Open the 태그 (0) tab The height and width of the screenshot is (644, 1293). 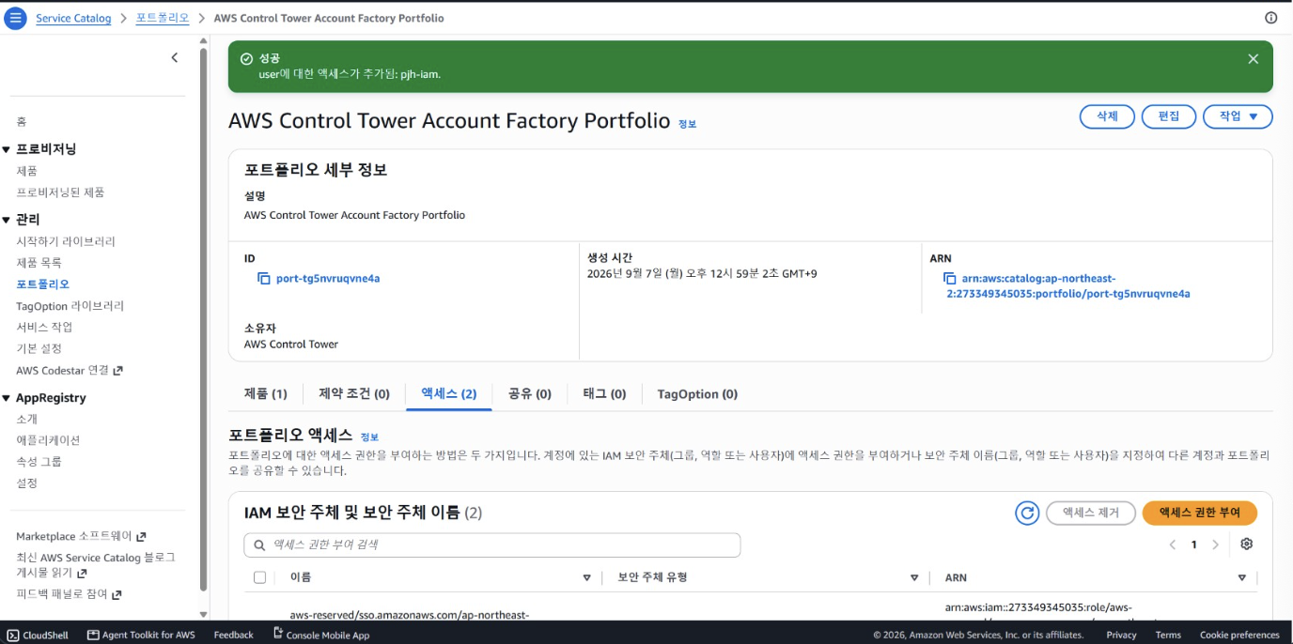(x=604, y=394)
